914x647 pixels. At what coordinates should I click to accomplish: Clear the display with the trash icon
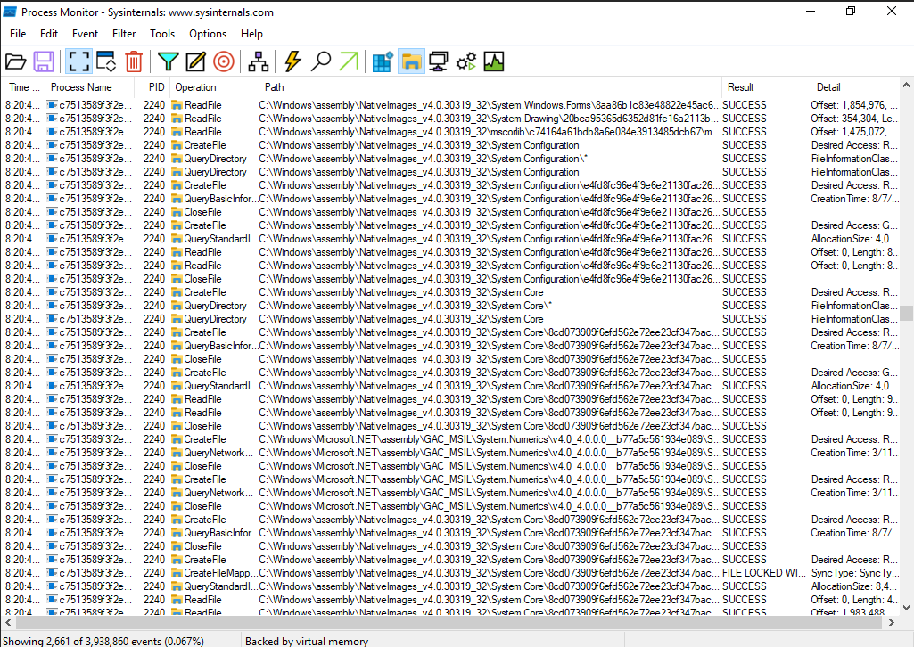(x=134, y=61)
